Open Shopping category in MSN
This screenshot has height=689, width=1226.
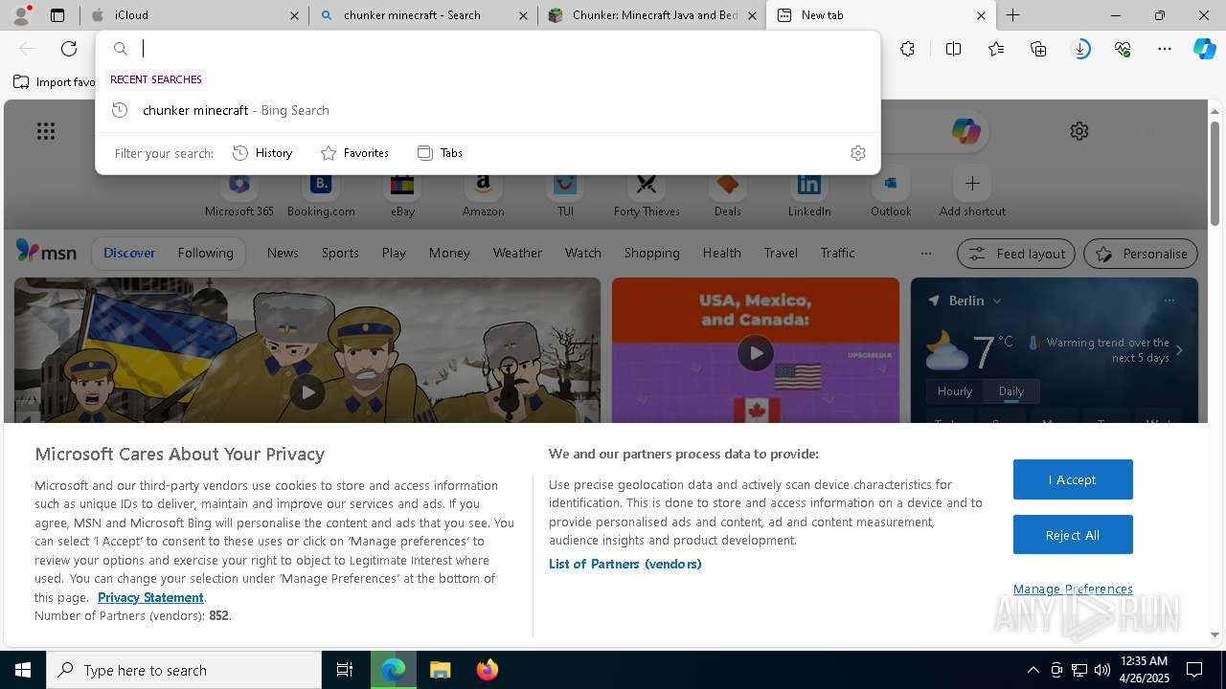(x=651, y=254)
